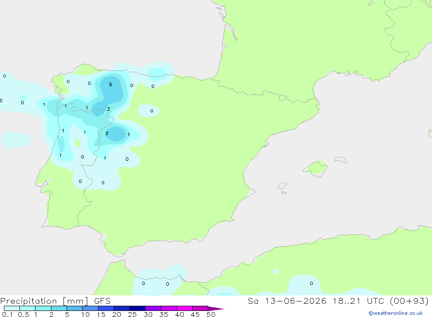This screenshot has height=317, width=432.
Task: Click the '35' legend scale label
Action: 164,314
